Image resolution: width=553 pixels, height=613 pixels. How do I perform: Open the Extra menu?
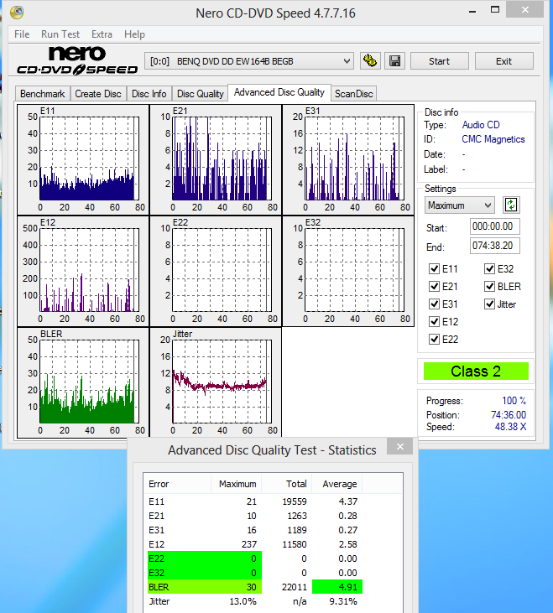point(102,34)
